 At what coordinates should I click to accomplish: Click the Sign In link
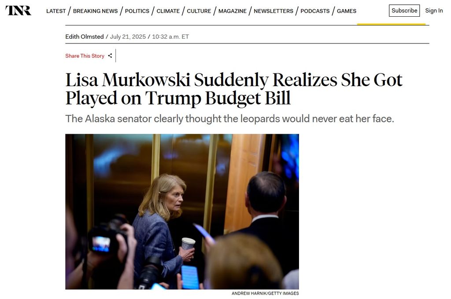[x=434, y=11]
